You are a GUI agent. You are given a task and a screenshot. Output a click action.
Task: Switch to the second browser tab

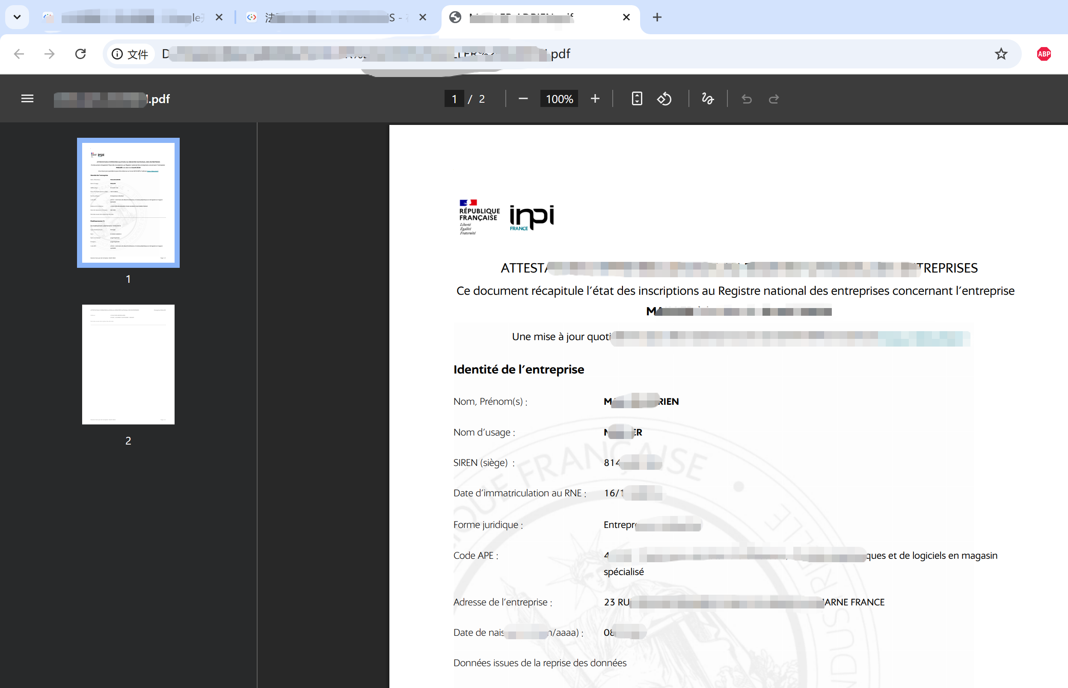click(330, 18)
